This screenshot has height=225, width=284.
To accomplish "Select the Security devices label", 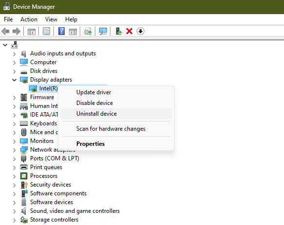I will (x=51, y=185).
